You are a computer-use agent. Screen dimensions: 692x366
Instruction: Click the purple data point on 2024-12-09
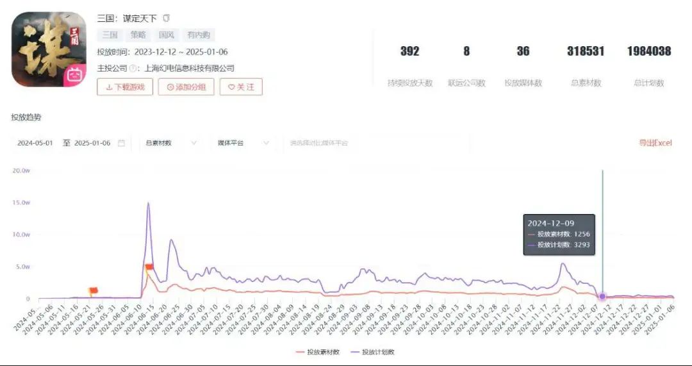point(602,296)
